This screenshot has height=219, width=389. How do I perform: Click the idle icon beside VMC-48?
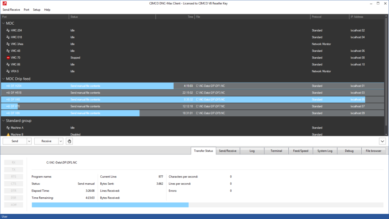8,51
